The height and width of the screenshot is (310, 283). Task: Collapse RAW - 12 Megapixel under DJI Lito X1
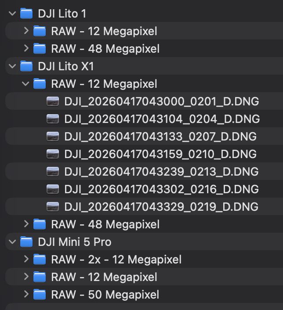[x=25, y=84]
